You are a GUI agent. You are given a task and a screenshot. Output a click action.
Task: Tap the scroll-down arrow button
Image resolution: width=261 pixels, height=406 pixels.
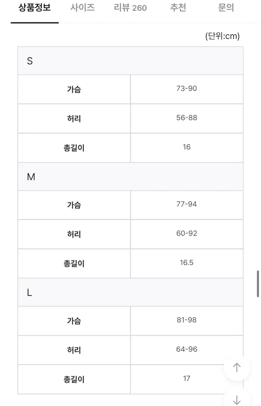click(x=237, y=399)
